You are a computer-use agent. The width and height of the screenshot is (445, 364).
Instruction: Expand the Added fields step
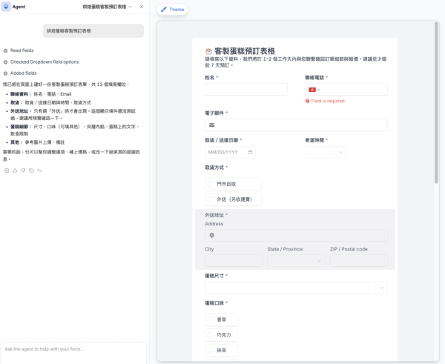(24, 73)
